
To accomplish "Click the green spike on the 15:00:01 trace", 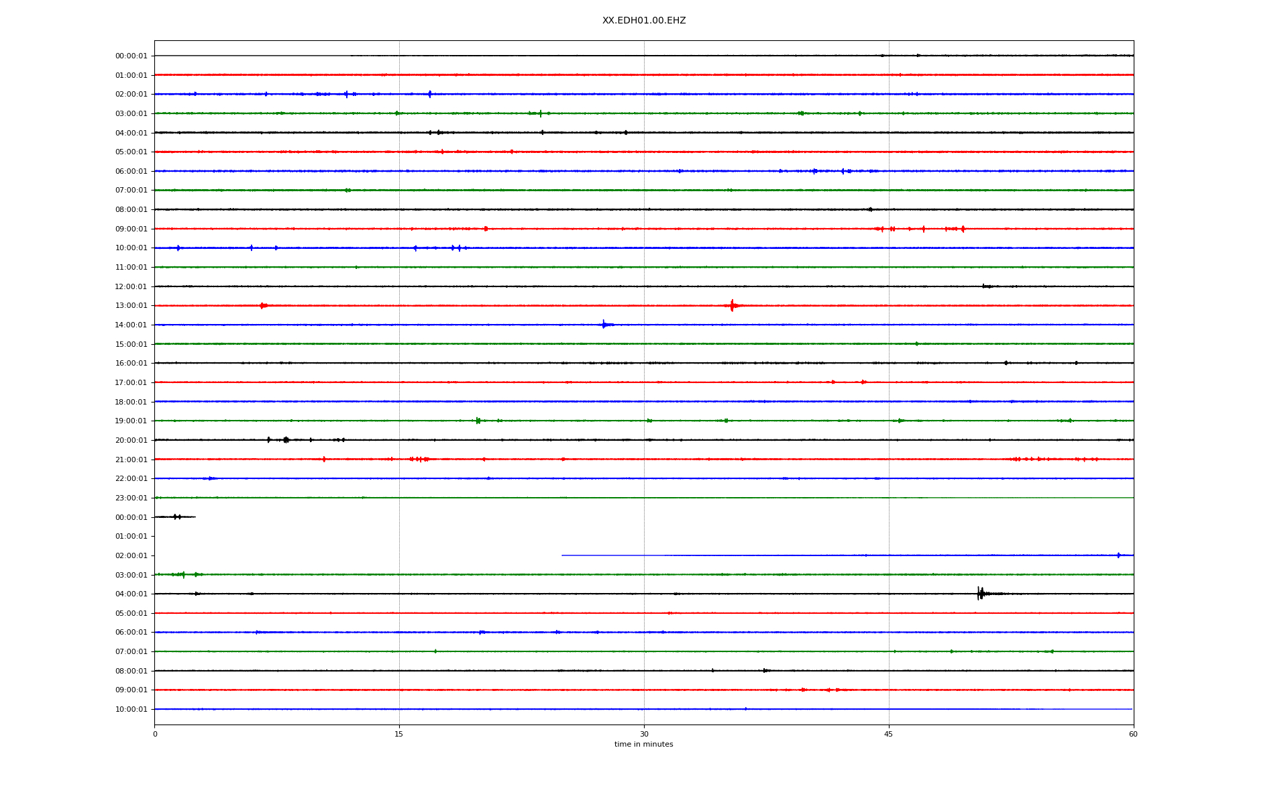I will 916,343.
